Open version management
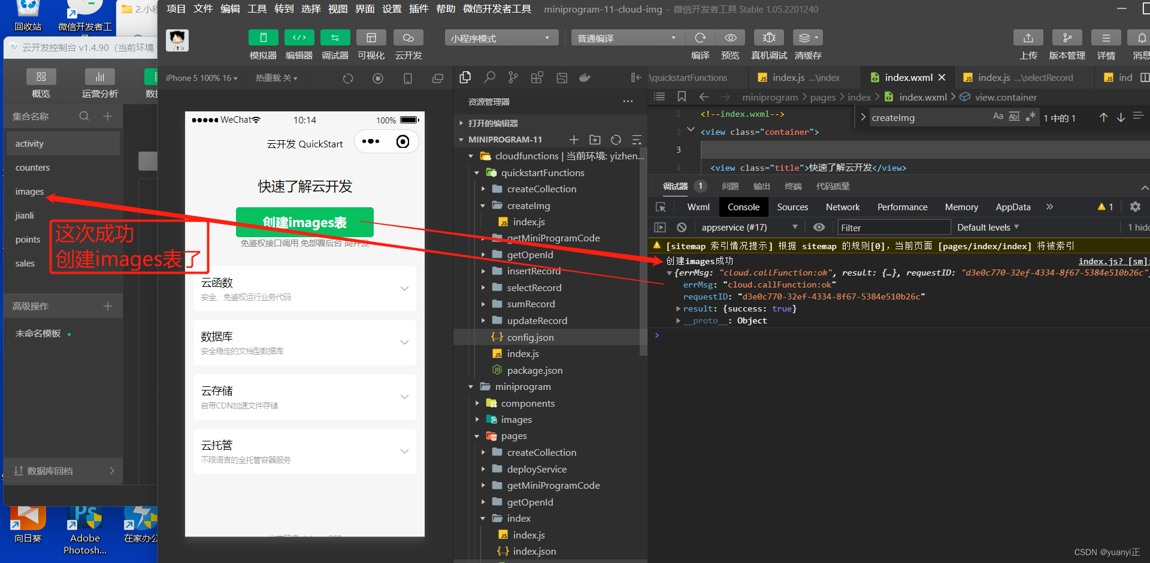Viewport: 1150px width, 563px height. click(x=1067, y=38)
